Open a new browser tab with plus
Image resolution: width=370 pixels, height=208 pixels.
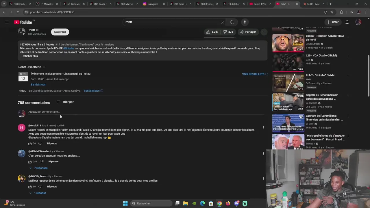pos(330,4)
